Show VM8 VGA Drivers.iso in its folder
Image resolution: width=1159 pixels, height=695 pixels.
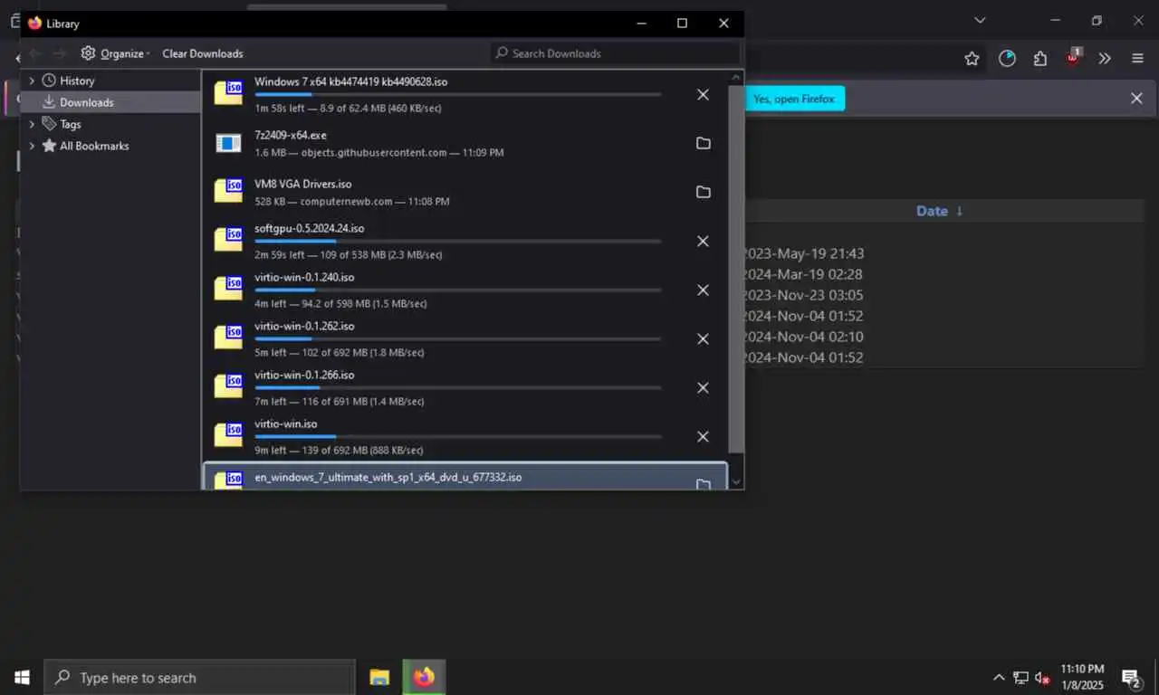click(703, 192)
